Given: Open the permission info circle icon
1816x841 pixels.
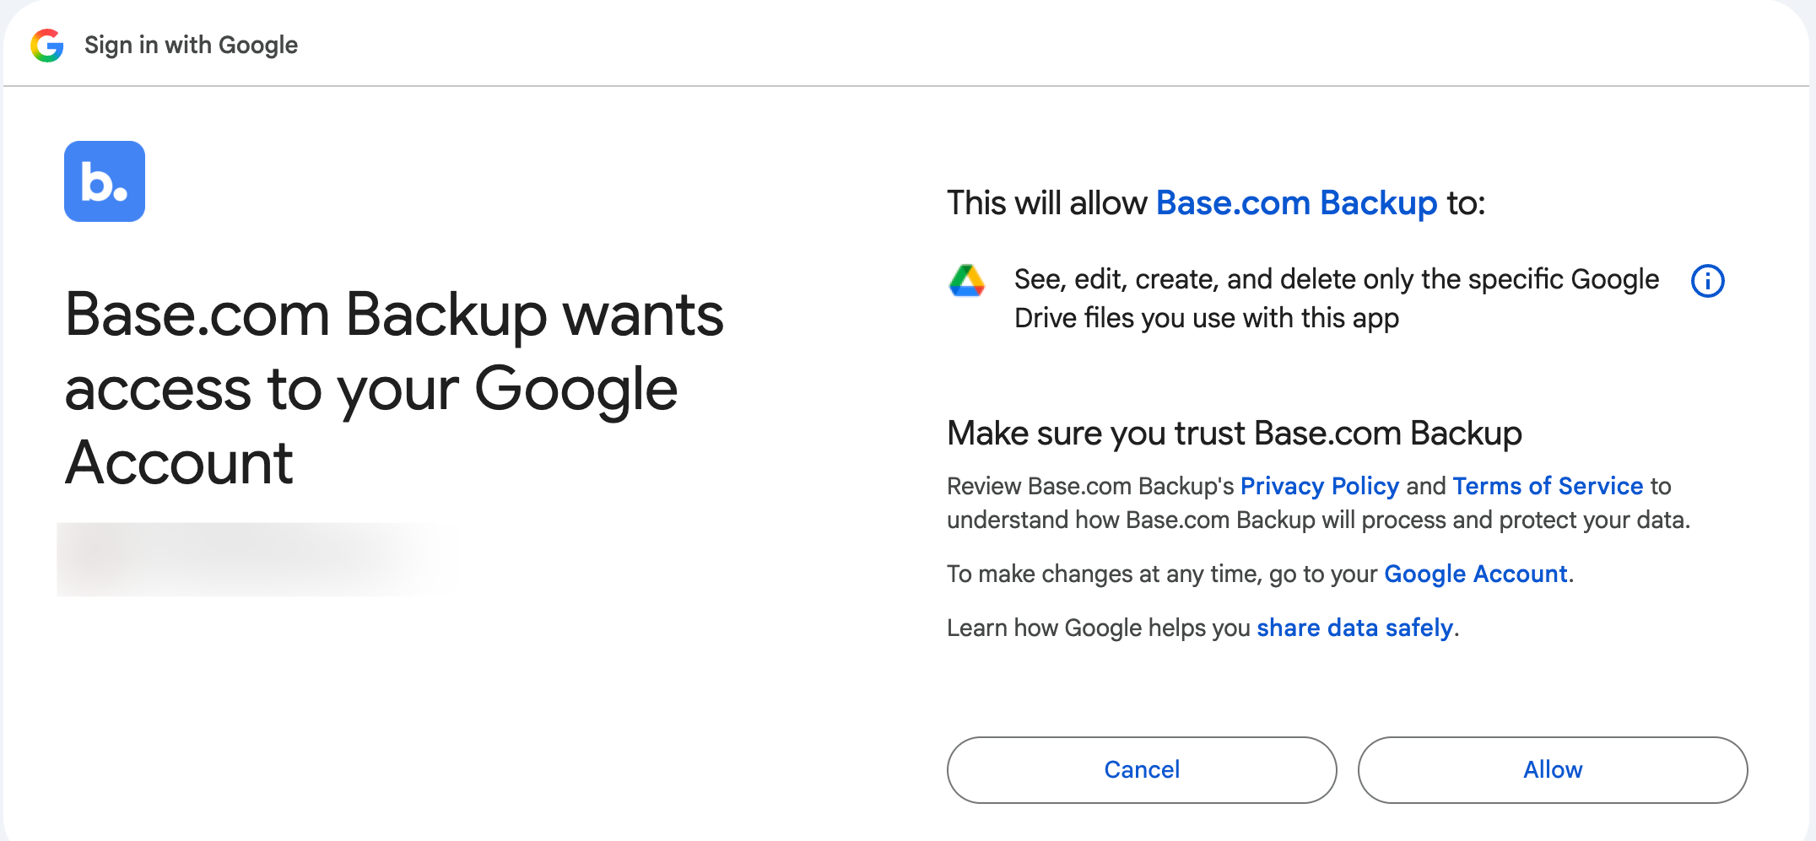Looking at the screenshot, I should (1708, 281).
